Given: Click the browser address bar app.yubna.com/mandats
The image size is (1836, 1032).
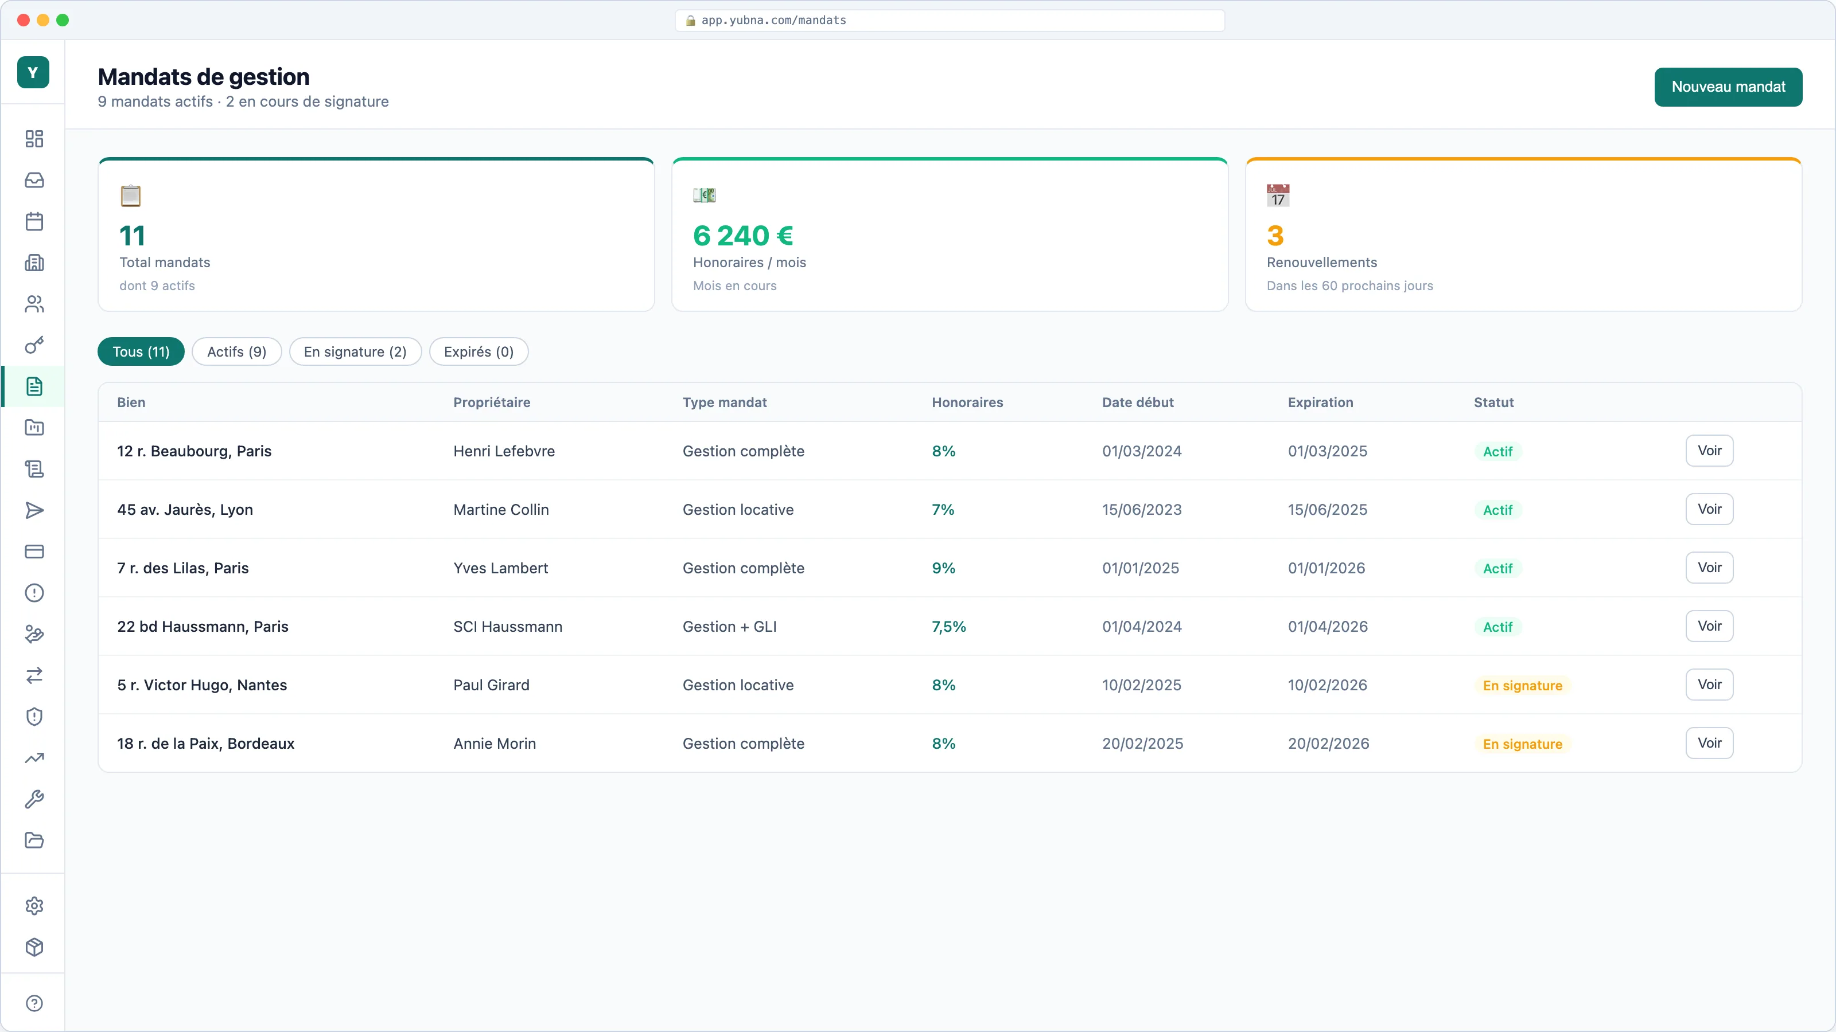Looking at the screenshot, I should (x=950, y=20).
